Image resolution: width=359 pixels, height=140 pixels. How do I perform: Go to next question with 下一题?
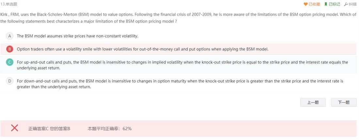click(344, 102)
